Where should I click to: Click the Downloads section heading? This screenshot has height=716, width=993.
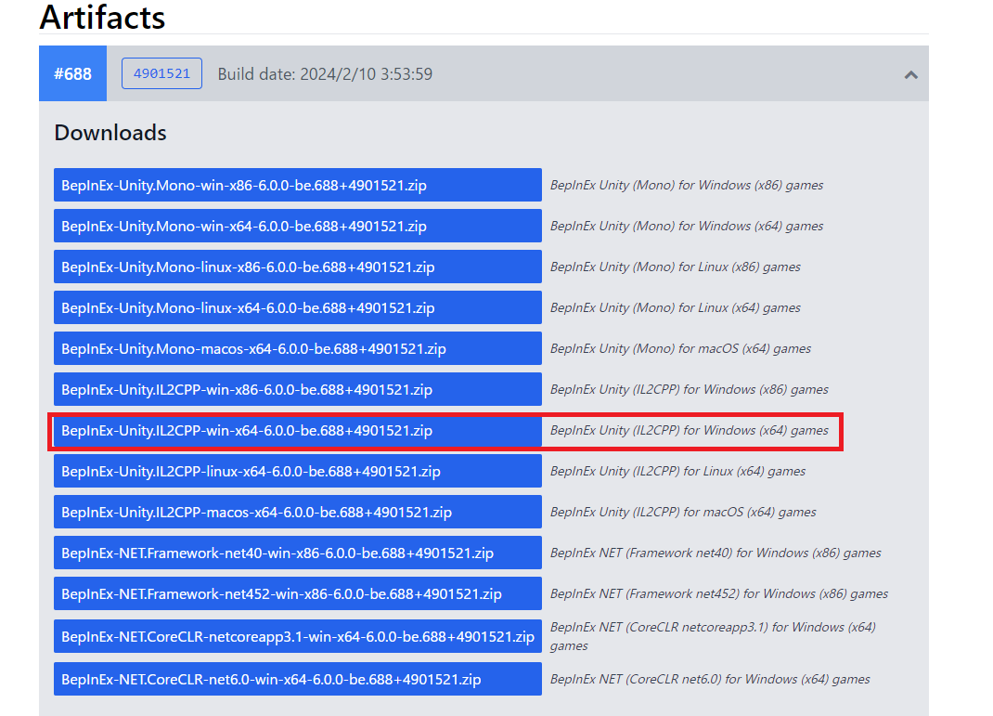point(110,133)
